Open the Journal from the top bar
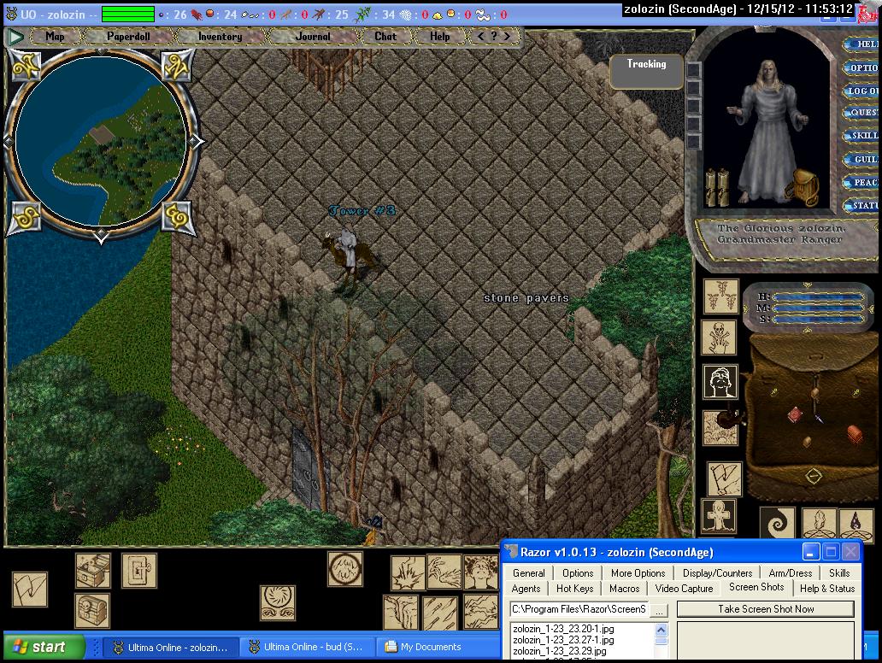Viewport: 882px width, 663px height. pos(312,37)
